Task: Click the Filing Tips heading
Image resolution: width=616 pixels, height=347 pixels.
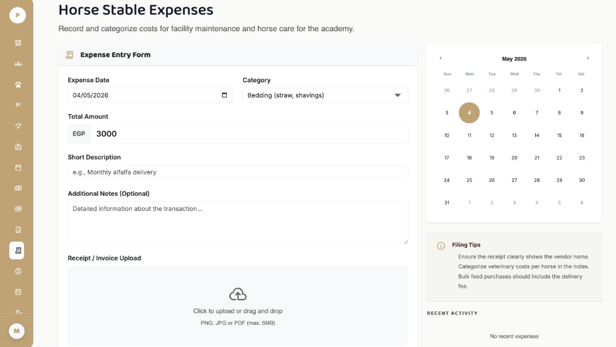Action: [x=466, y=245]
